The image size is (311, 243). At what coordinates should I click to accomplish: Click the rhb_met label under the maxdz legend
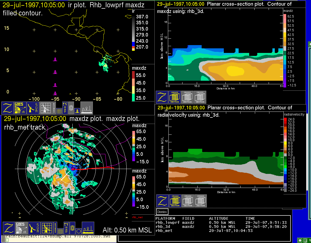(x=137, y=217)
